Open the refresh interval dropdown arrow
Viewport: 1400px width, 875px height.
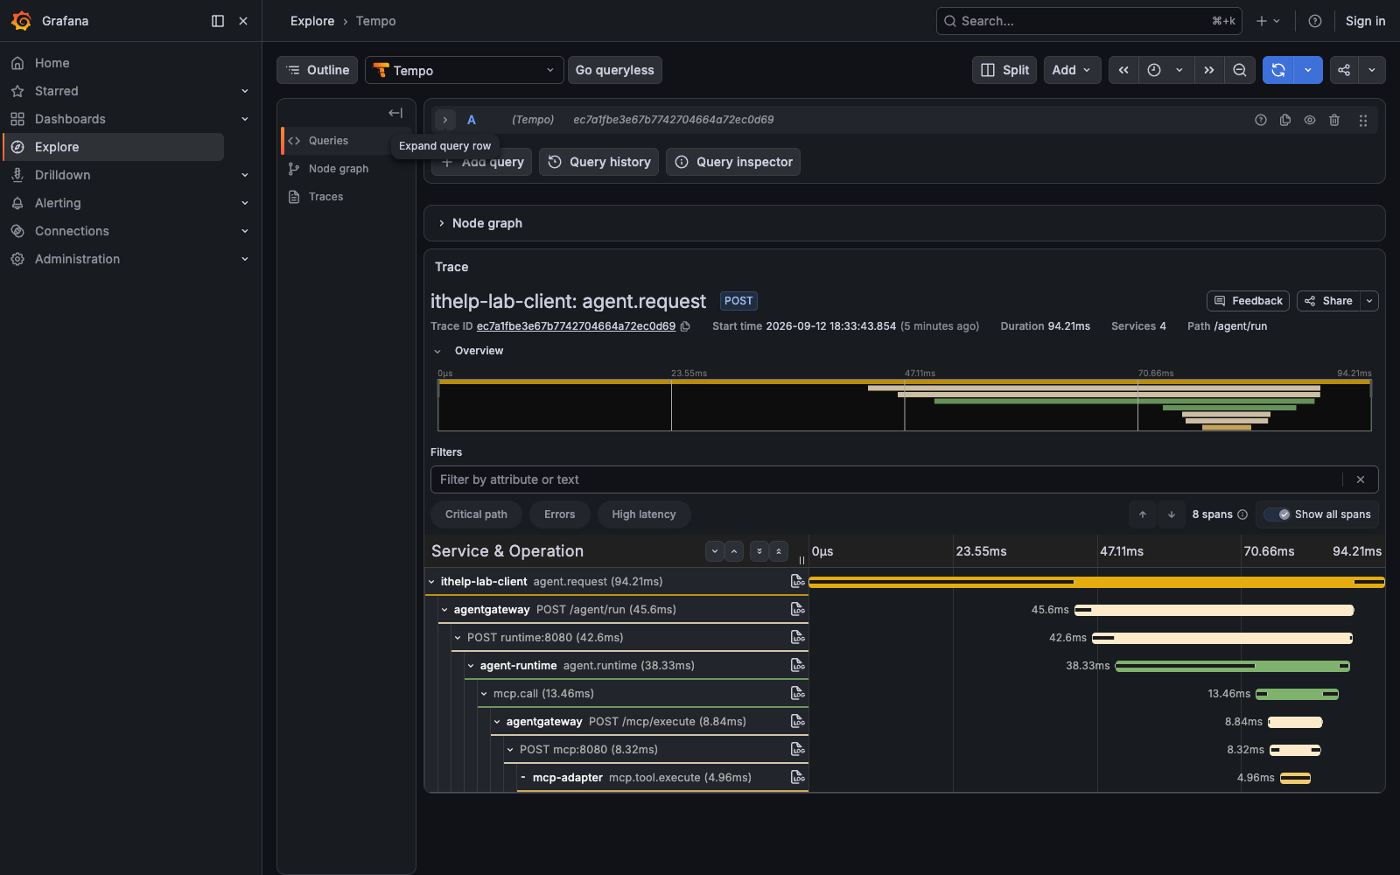[1308, 70]
